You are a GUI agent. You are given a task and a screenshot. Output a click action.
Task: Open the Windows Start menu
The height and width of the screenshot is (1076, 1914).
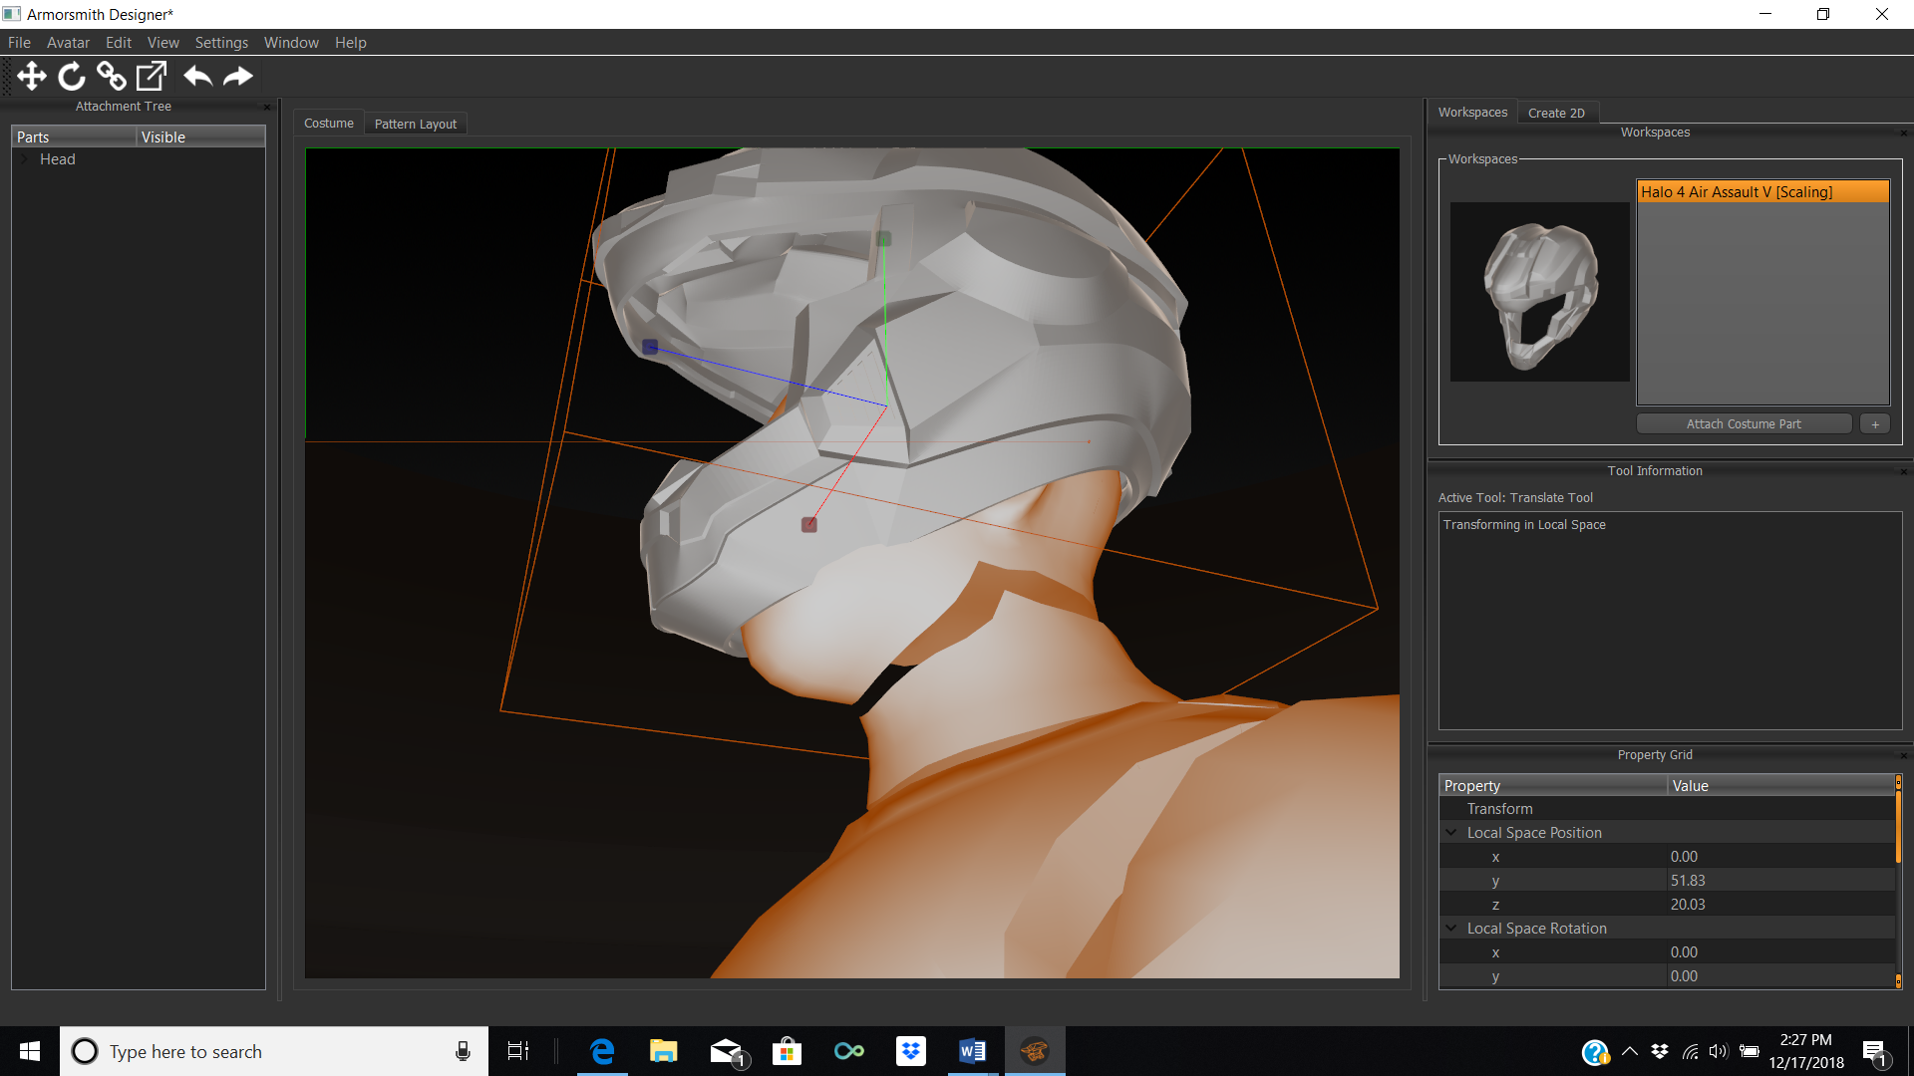click(30, 1051)
